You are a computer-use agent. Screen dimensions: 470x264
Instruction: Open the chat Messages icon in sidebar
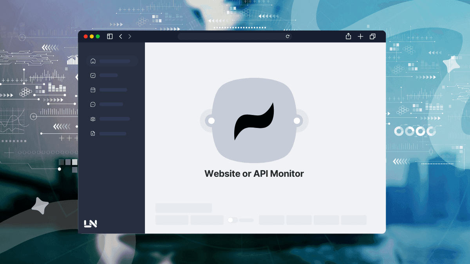[92, 104]
